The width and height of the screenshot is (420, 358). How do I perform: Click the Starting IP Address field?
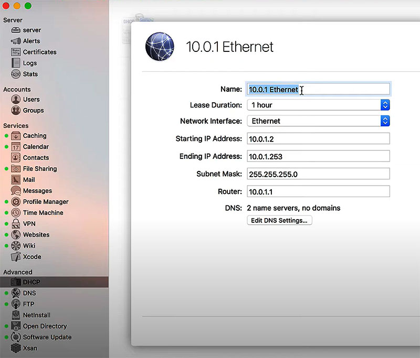(318, 138)
